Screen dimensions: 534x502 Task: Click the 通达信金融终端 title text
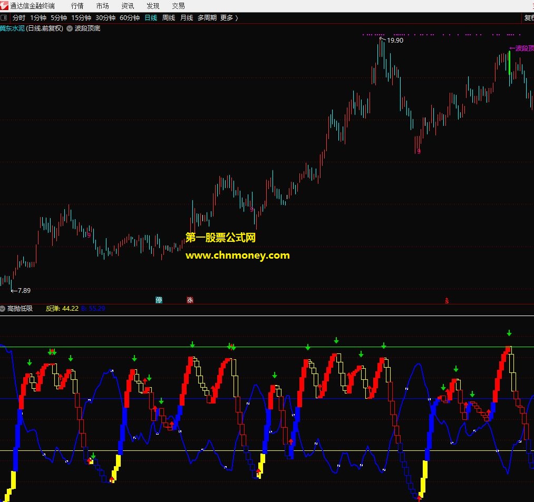coord(32,6)
